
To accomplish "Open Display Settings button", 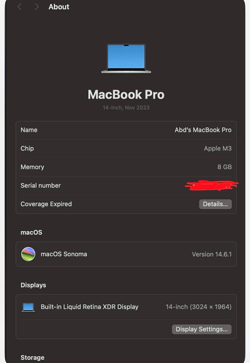I will 202,329.
